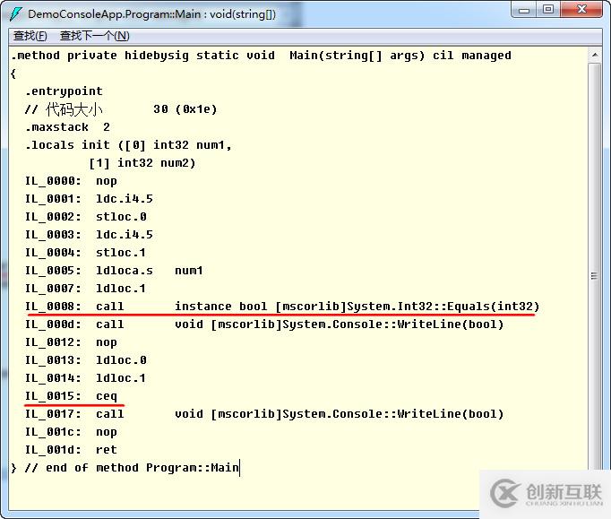Click the .locals init int32 num1 line
Screen dimensions: 611x519
pyautogui.click(x=129, y=145)
